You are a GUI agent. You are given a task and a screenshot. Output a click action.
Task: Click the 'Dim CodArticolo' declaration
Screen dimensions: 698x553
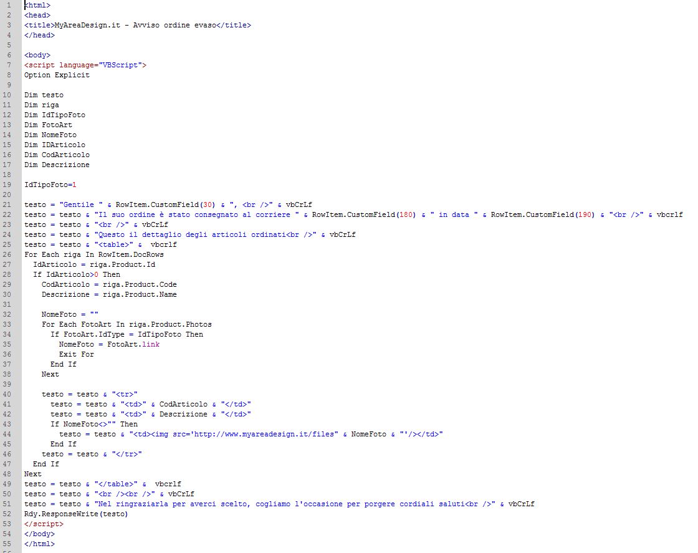click(57, 155)
